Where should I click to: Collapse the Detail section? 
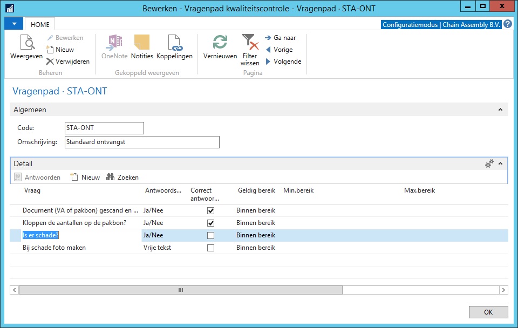(x=500, y=163)
